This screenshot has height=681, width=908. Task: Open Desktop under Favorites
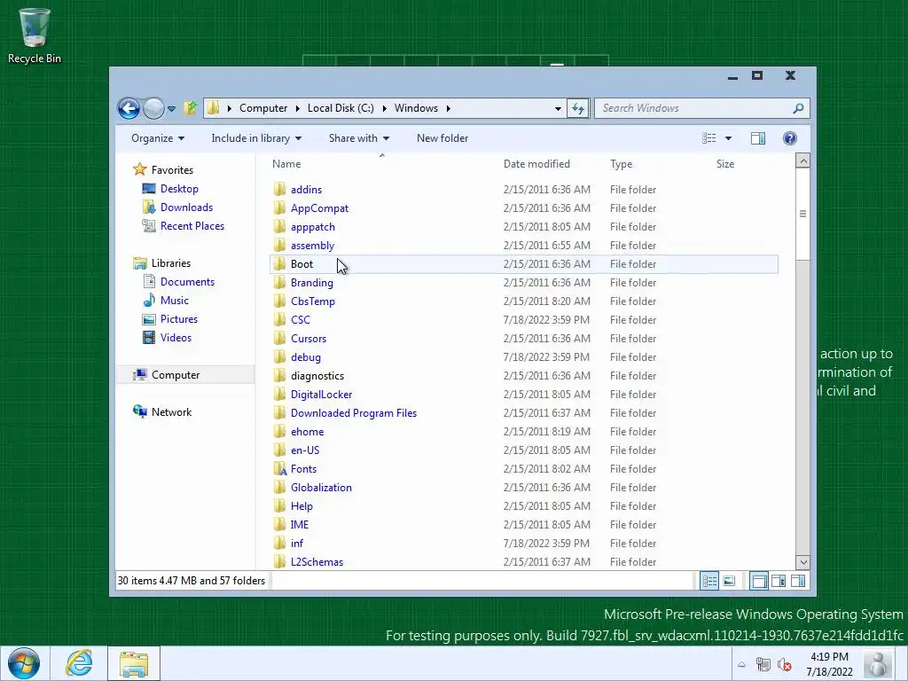pos(179,189)
